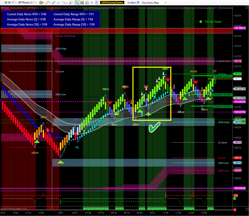The width and height of the screenshot is (249, 216).
Task: Click the 07:36 time axis label
Action: coord(88,213)
